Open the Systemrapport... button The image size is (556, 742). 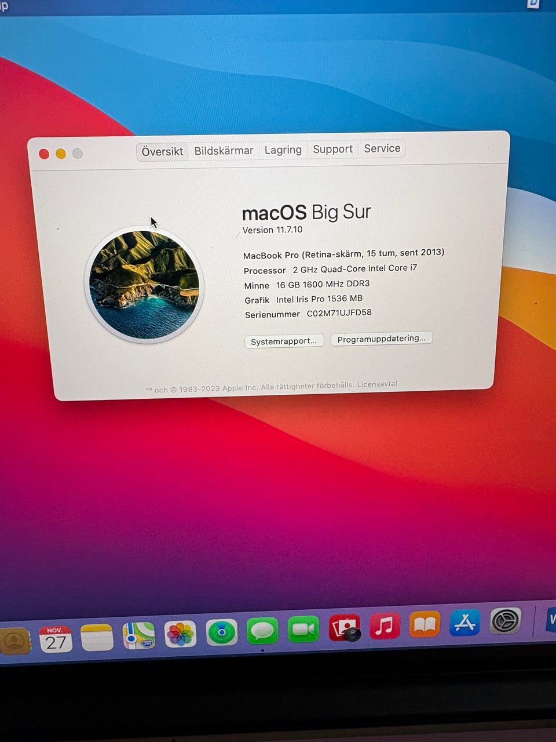284,341
